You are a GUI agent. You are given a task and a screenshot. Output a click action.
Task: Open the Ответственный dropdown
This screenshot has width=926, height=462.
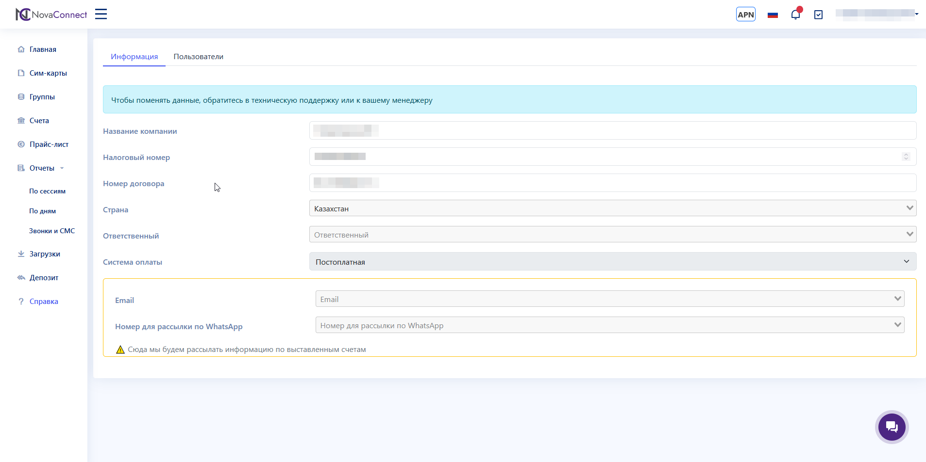612,235
